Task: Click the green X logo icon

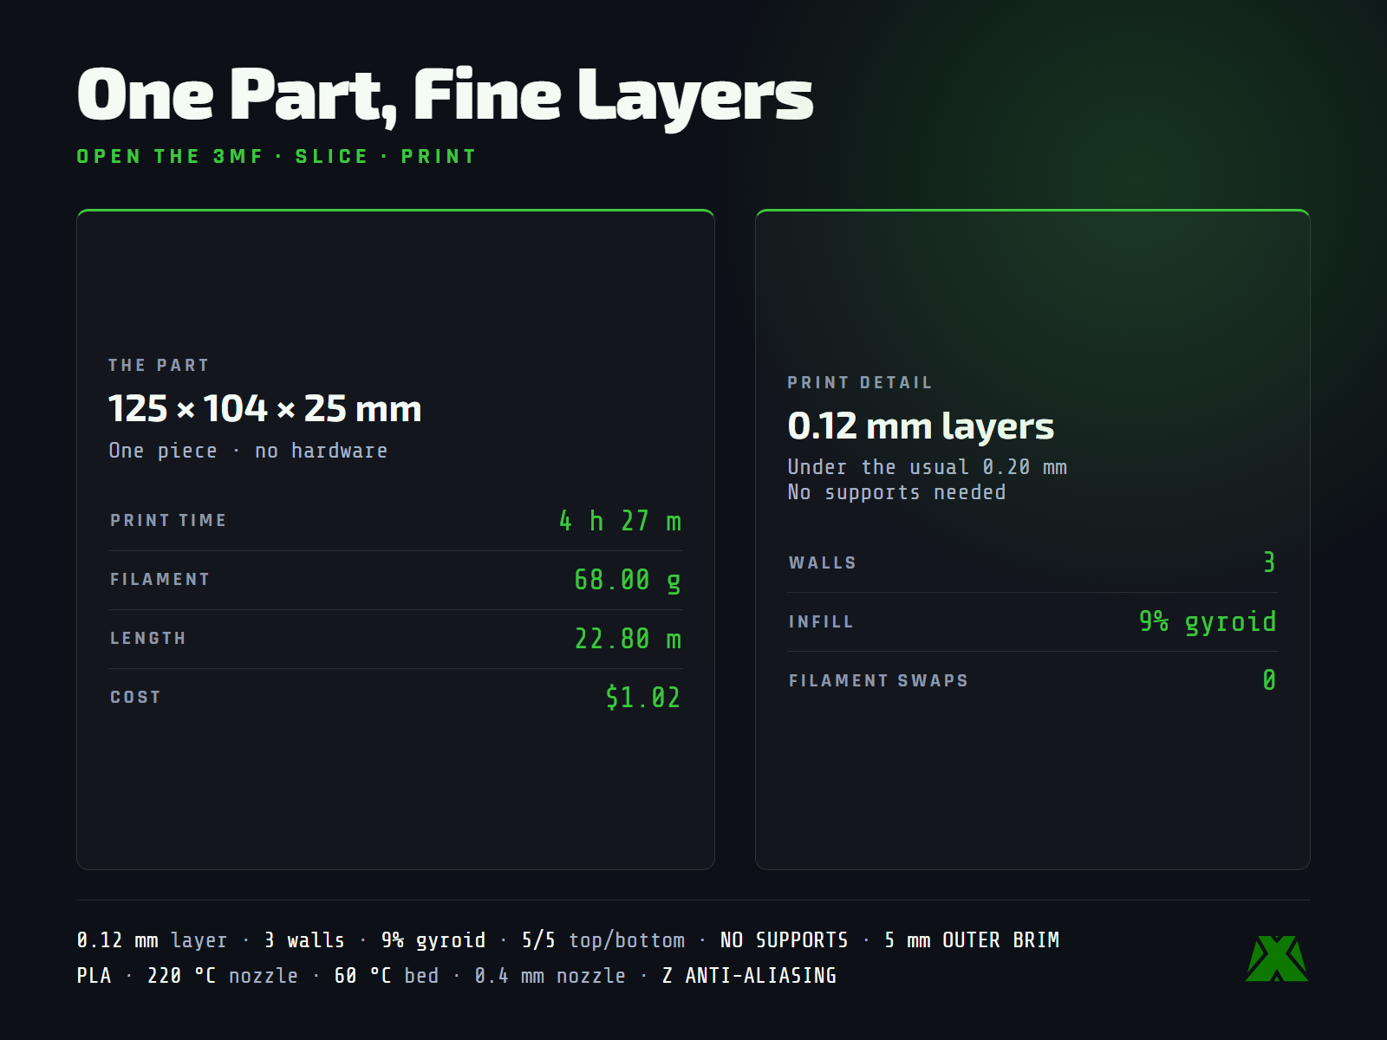Action: pos(1277,959)
